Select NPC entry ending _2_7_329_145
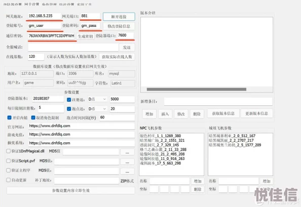Screen dimensions: 301x207 [159, 145]
